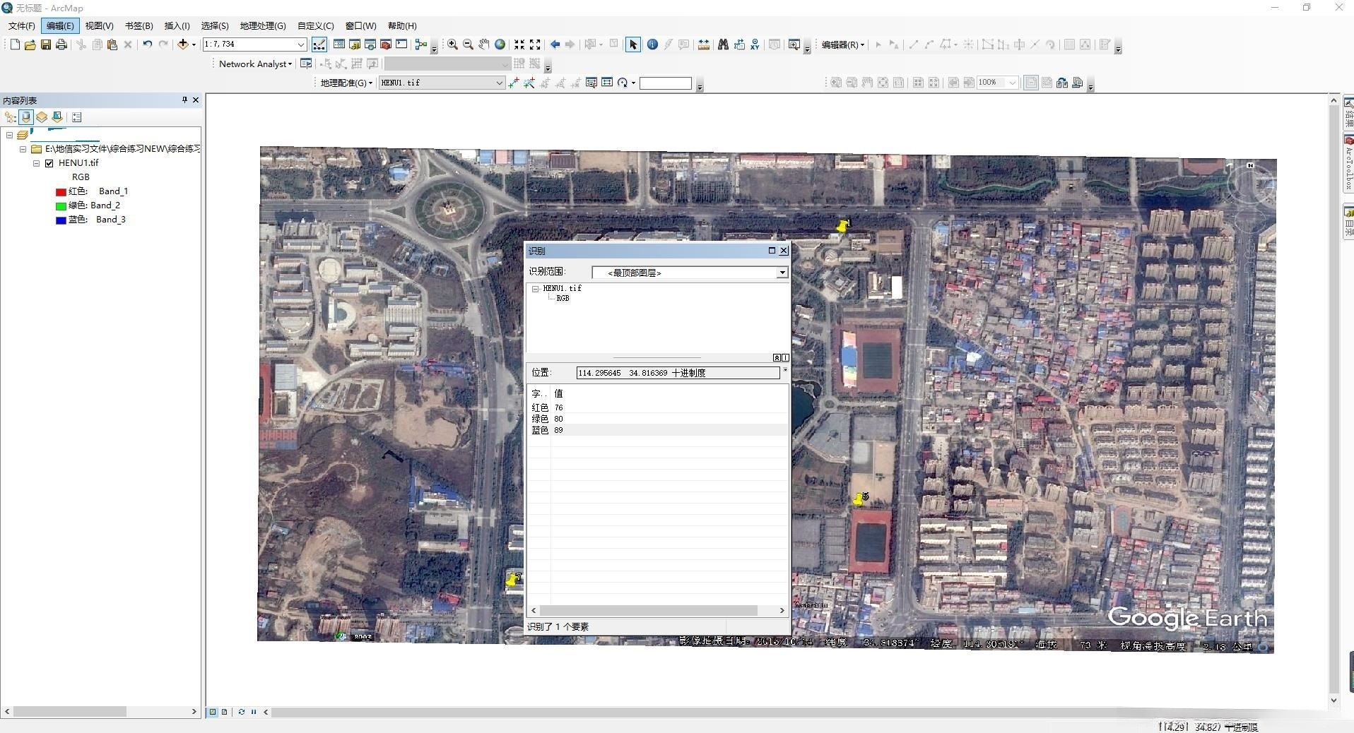1354x733 pixels.
Task: Add control points in georeferencing toolbar
Action: [514, 83]
